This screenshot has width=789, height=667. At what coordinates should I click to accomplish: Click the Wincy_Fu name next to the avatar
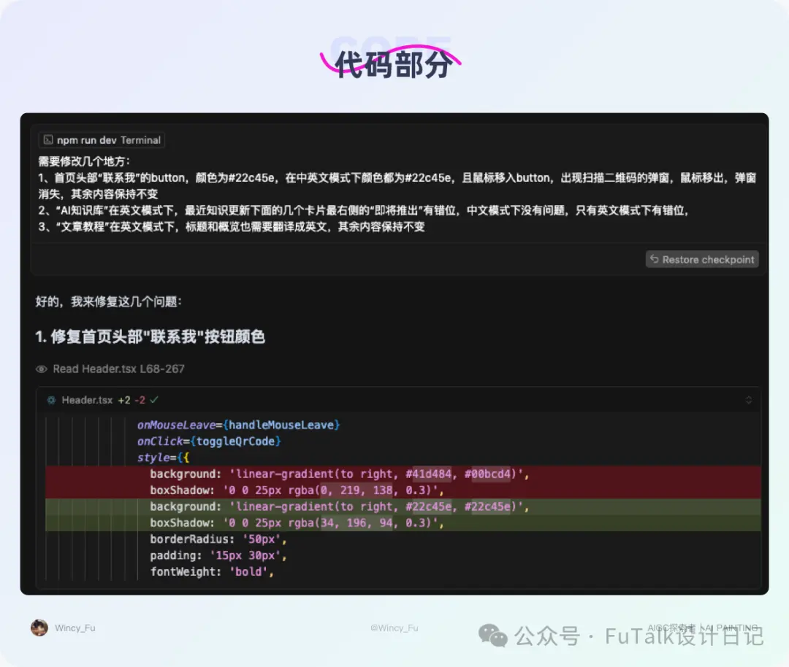pos(75,628)
